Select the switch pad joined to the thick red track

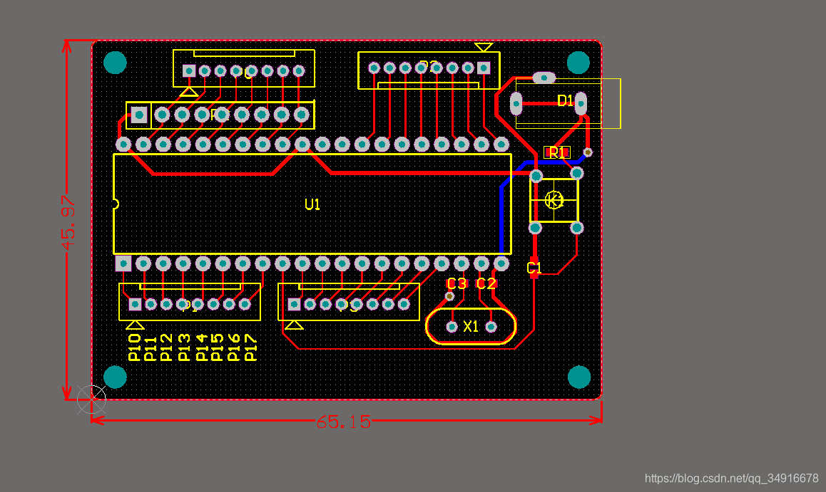536,176
